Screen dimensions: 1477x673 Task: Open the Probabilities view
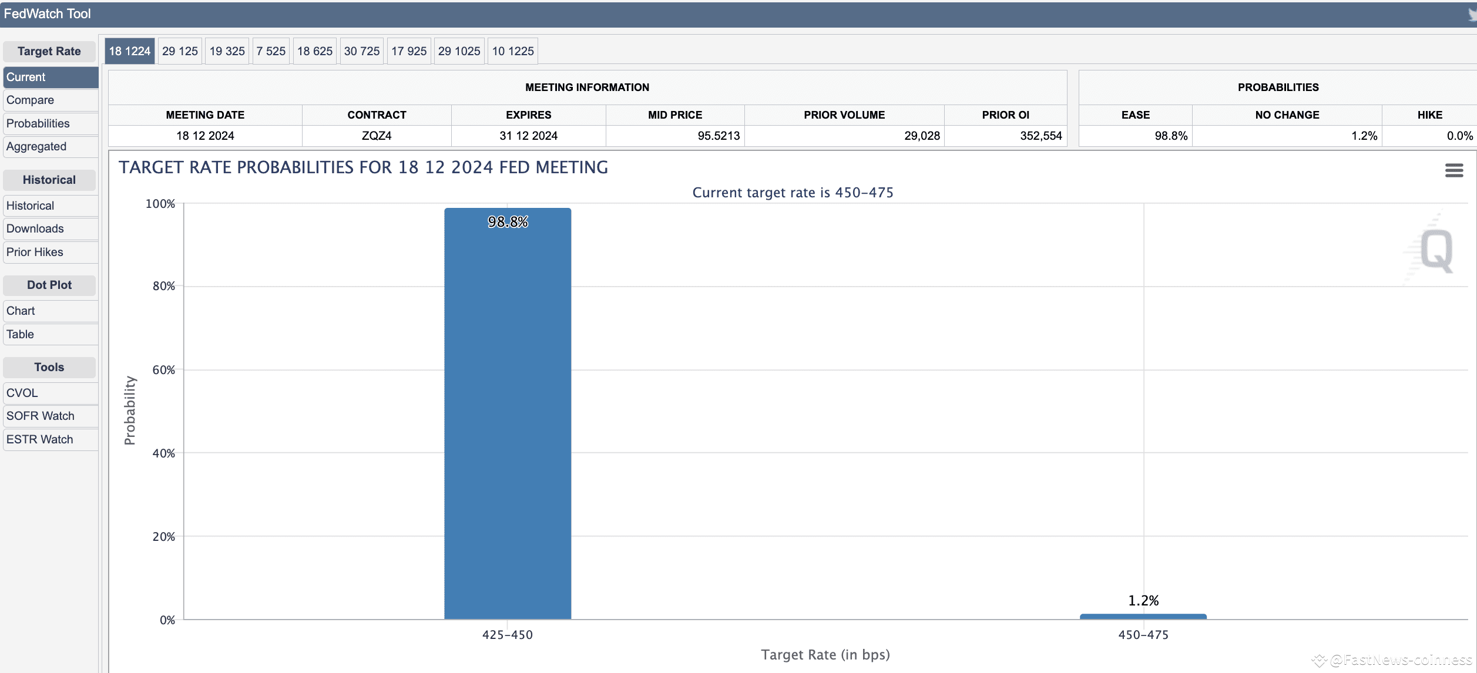tap(39, 123)
